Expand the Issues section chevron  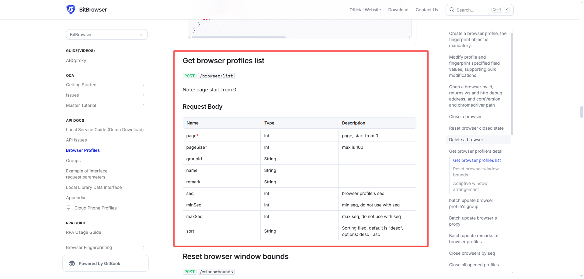pos(143,95)
